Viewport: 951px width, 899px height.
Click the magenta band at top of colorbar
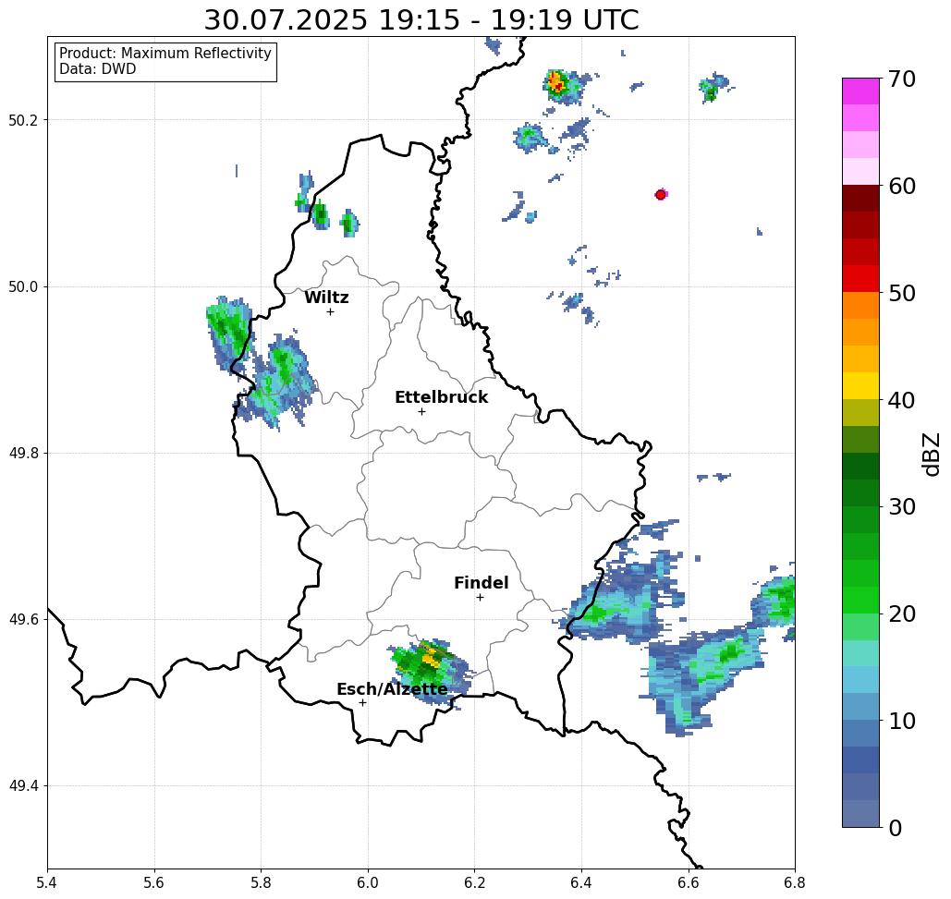coord(860,91)
